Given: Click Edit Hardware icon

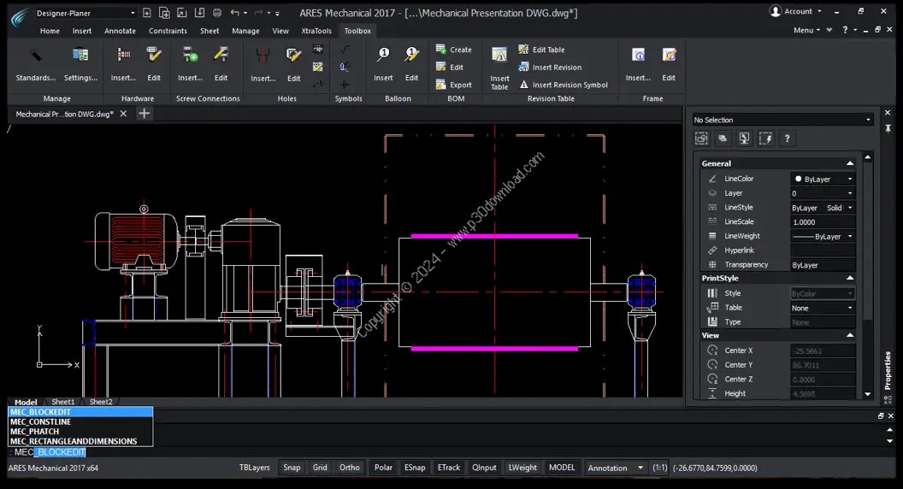Looking at the screenshot, I should tap(154, 56).
